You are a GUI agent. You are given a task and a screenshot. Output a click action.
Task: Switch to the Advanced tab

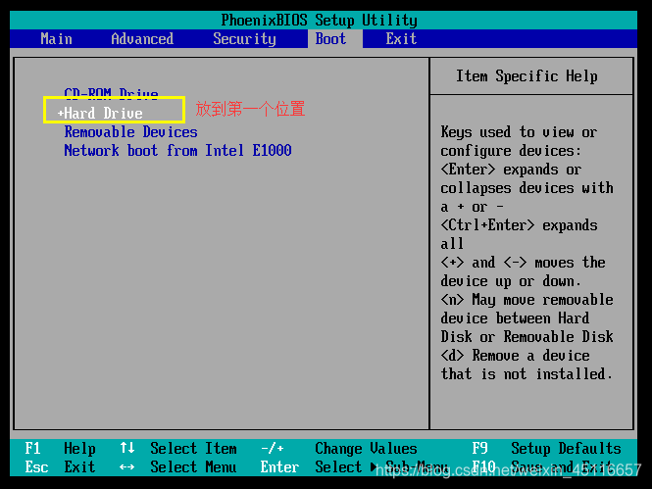pyautogui.click(x=142, y=39)
